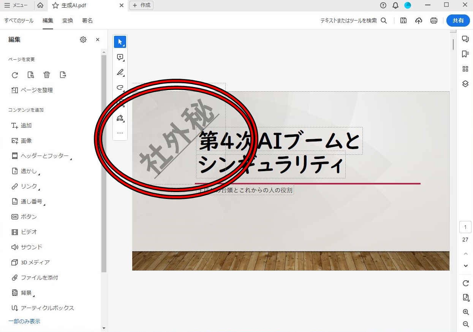Select the highlighter drawing tool
This screenshot has height=332, width=473.
click(x=120, y=72)
